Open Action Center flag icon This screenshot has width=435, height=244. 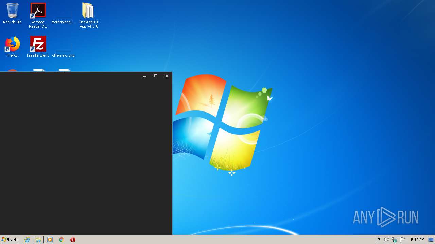tap(403, 240)
